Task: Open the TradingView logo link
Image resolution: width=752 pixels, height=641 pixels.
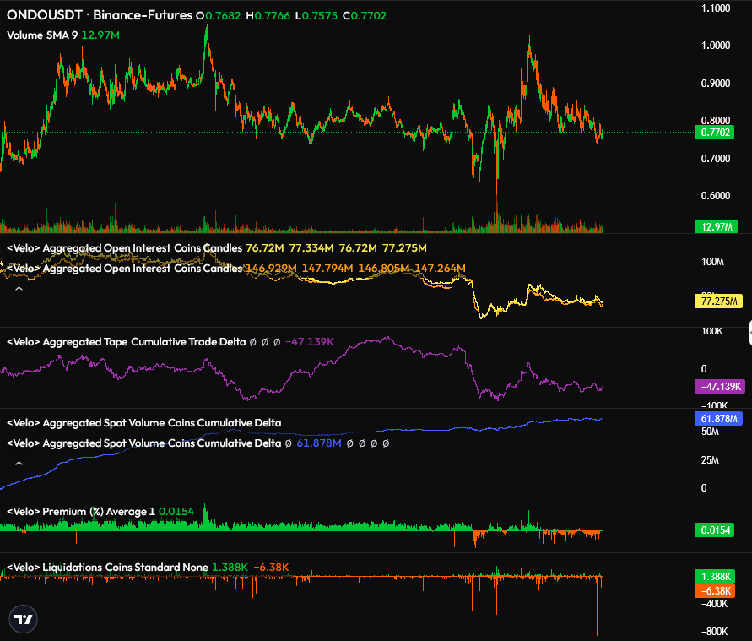Action: tap(23, 619)
